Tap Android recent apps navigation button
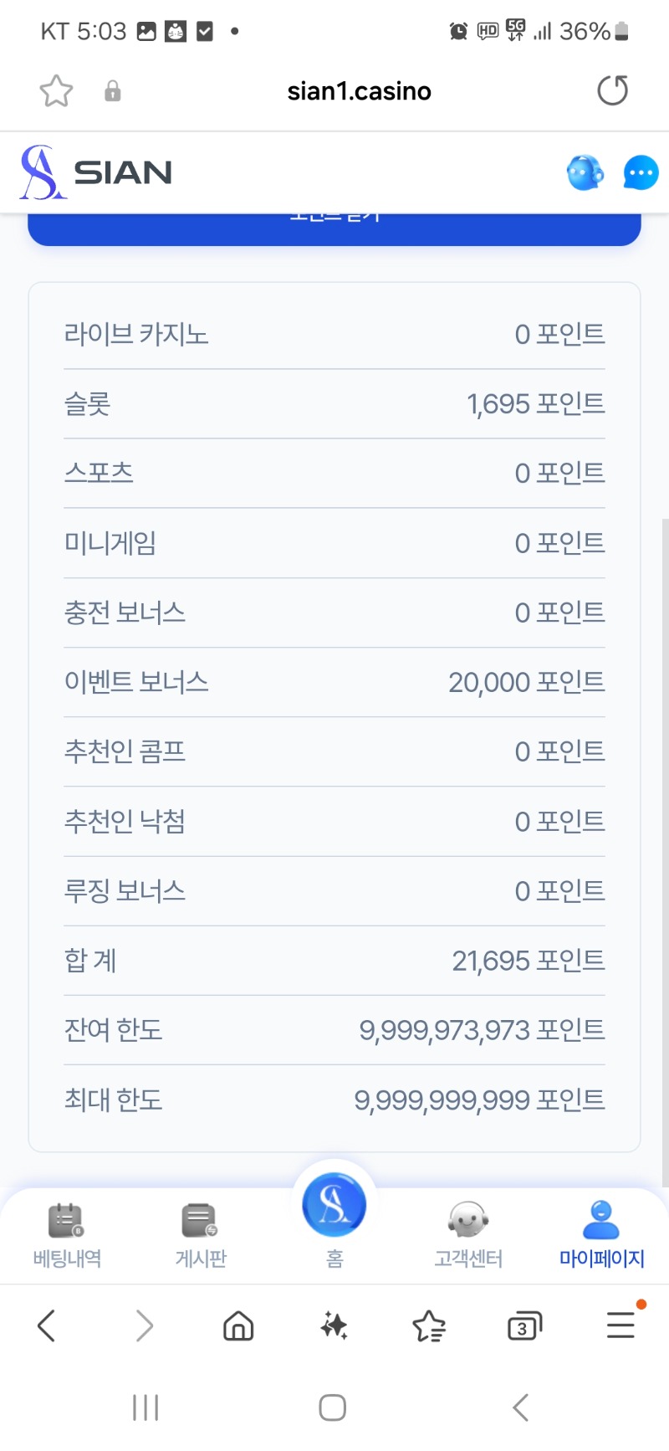This screenshot has width=669, height=1451. (x=146, y=1407)
